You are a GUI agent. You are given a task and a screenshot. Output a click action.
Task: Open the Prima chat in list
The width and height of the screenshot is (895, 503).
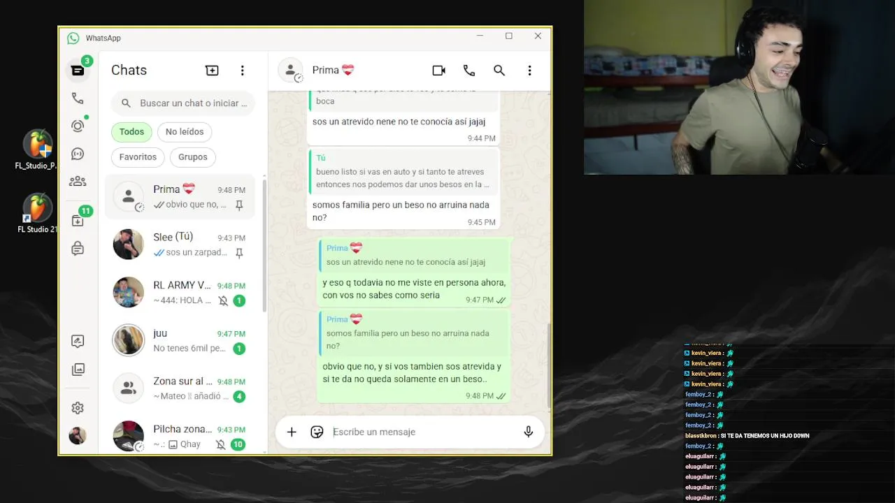pos(180,196)
